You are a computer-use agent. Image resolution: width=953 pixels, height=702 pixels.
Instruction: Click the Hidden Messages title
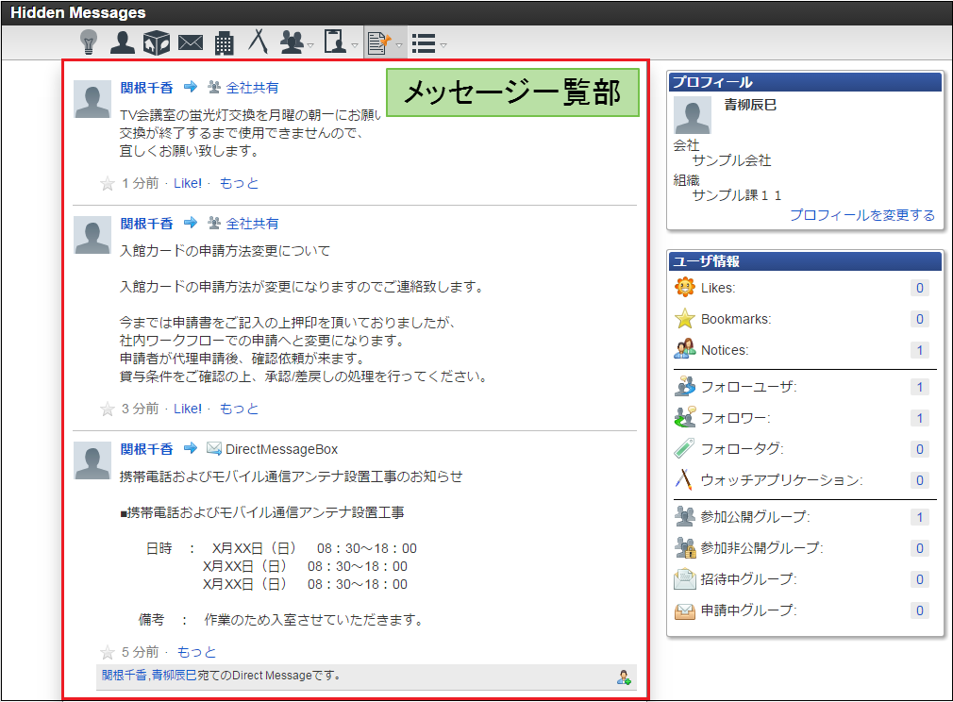[x=77, y=13]
